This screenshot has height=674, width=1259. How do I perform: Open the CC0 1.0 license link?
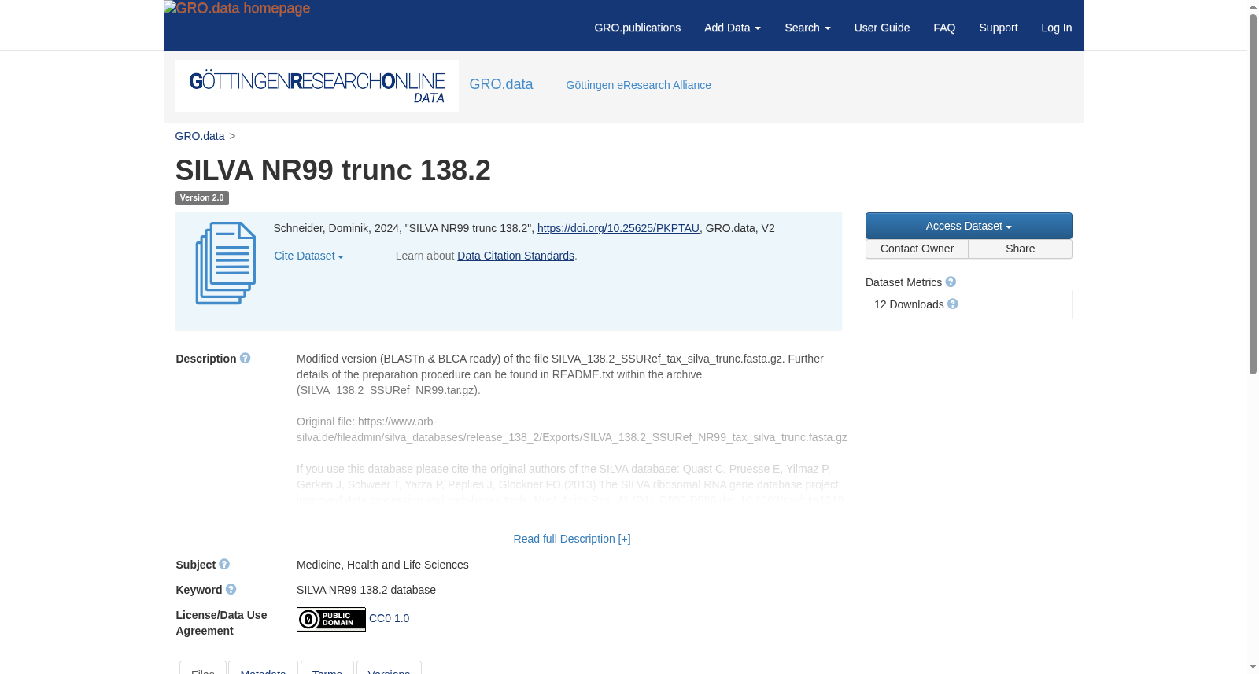pyautogui.click(x=390, y=618)
